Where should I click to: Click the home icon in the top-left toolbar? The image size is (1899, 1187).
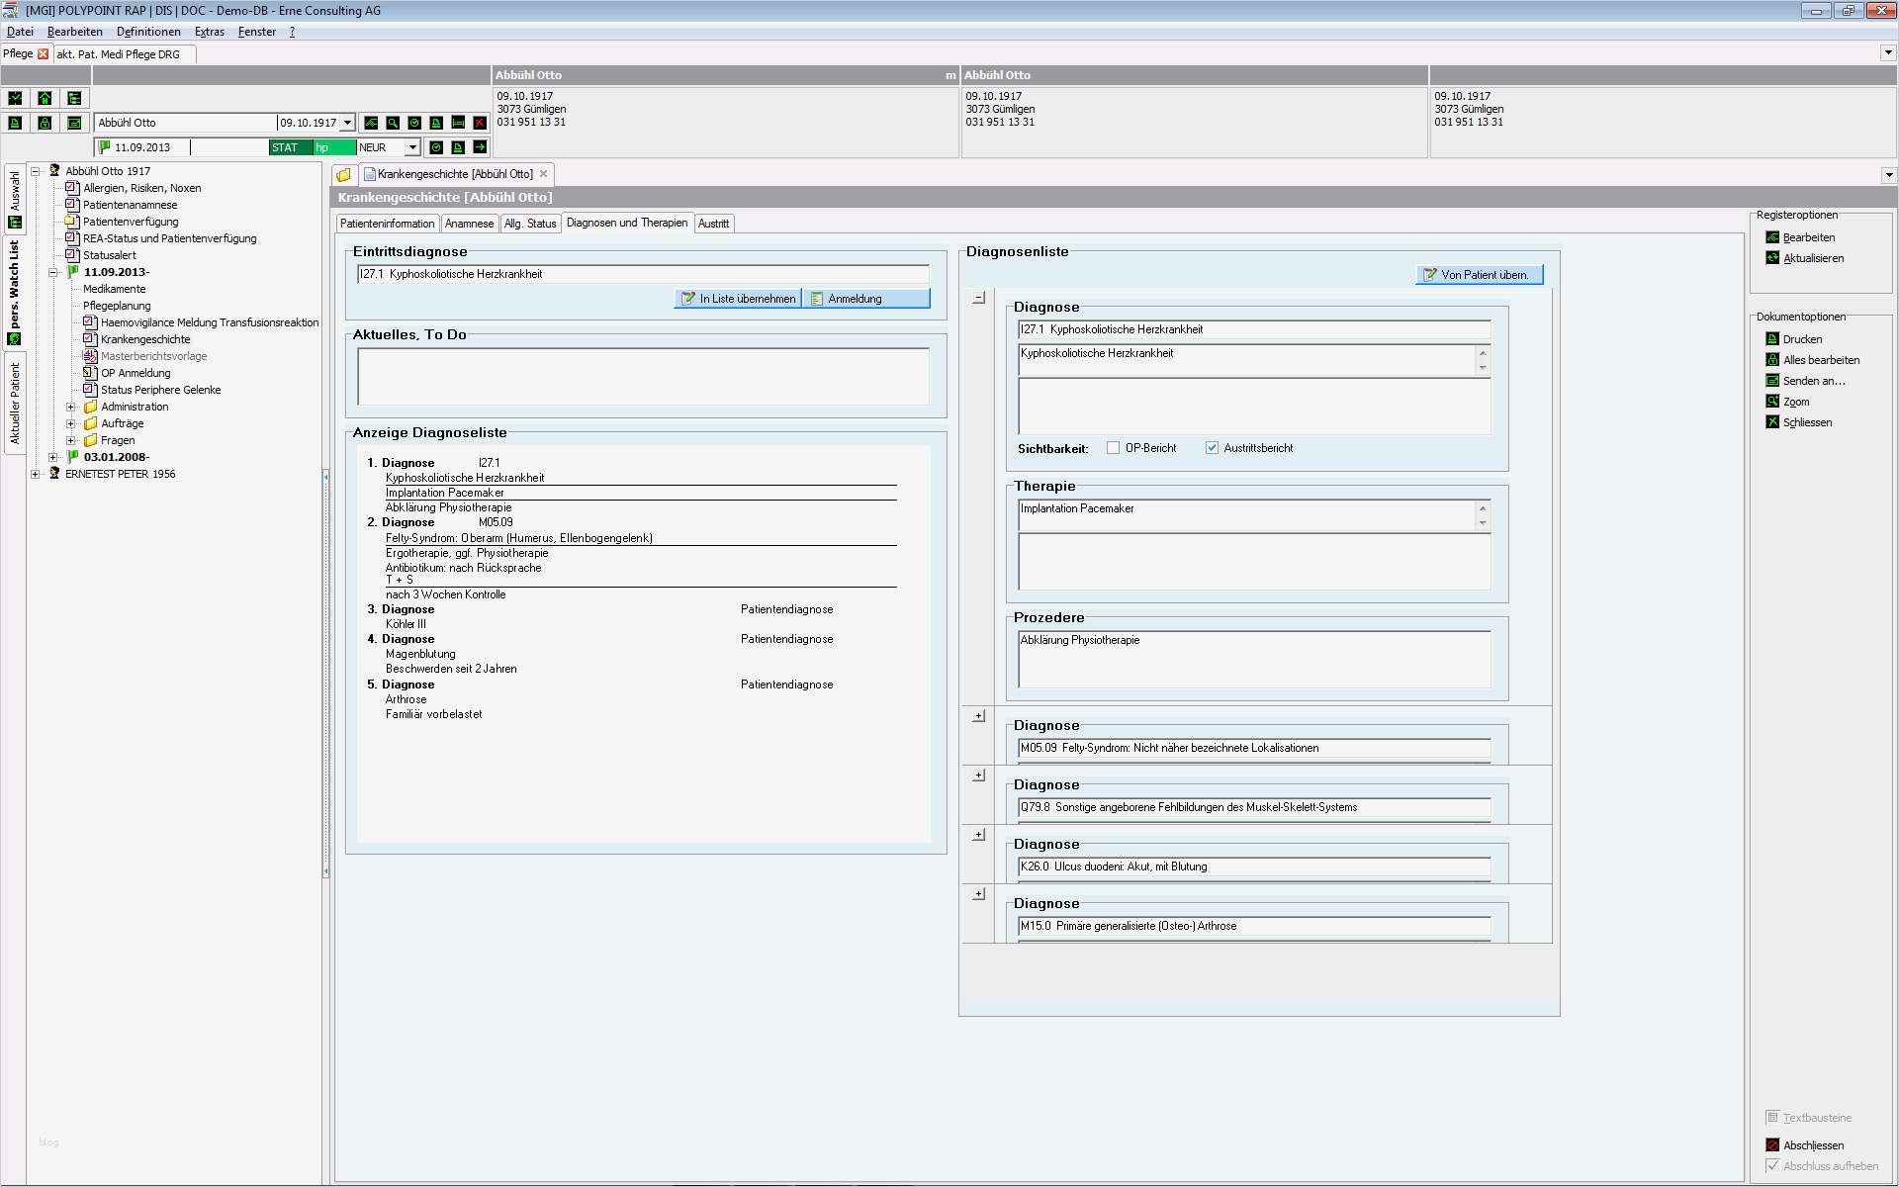pyautogui.click(x=45, y=98)
